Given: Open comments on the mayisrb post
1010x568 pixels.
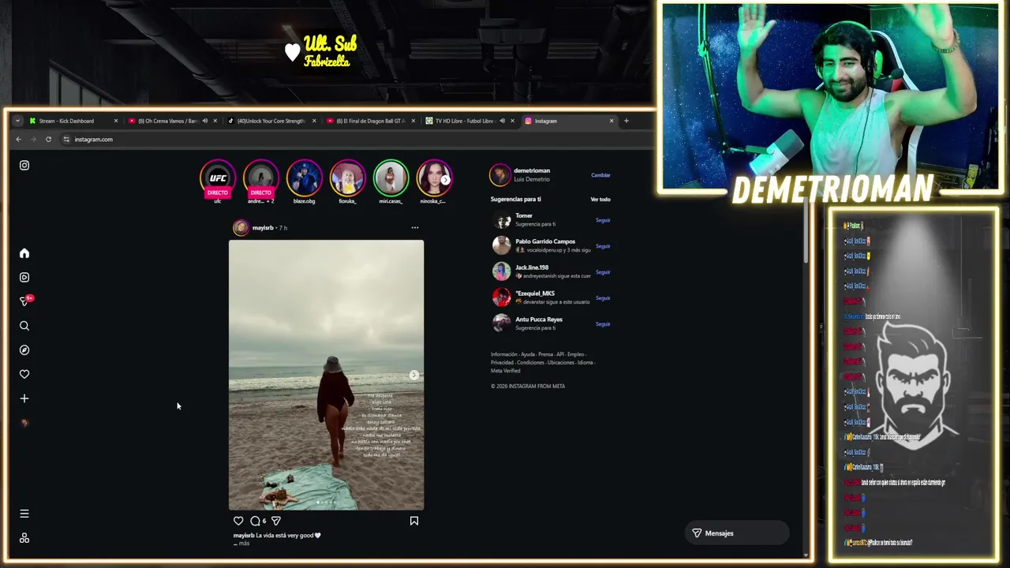Looking at the screenshot, I should pos(255,521).
